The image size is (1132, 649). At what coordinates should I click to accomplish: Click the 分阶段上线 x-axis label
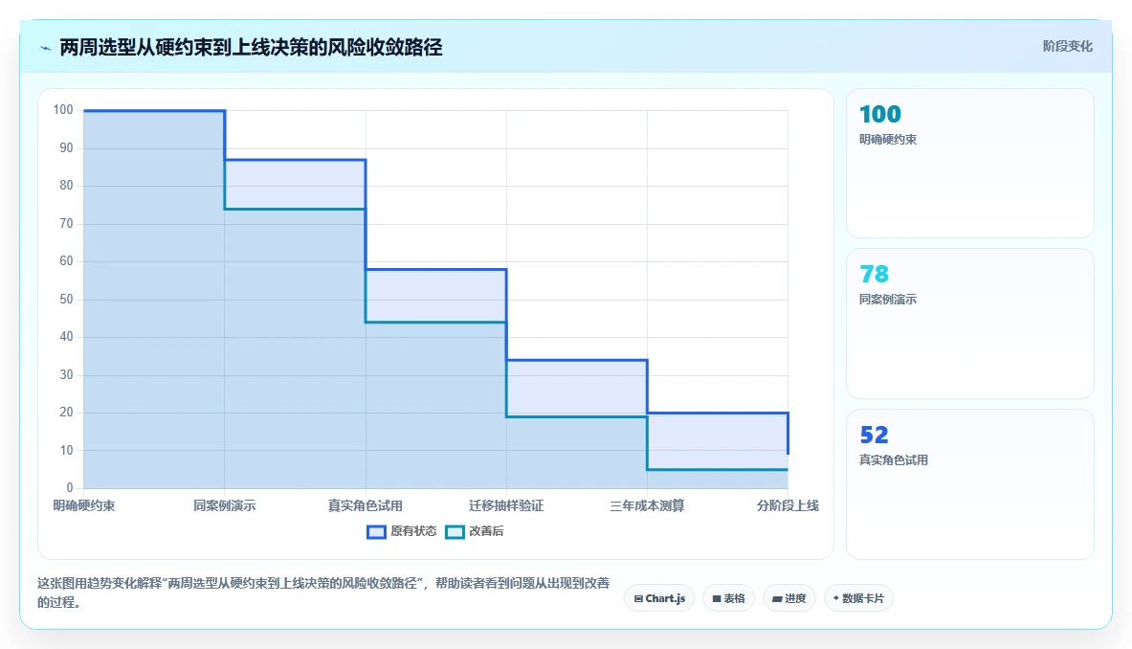788,505
